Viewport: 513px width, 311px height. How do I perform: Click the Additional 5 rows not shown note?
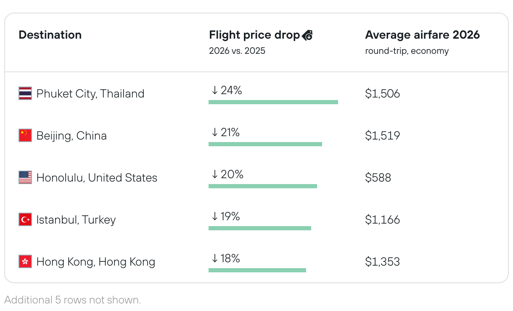pyautogui.click(x=73, y=300)
